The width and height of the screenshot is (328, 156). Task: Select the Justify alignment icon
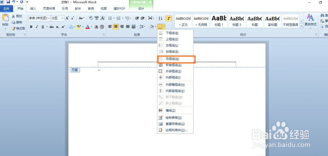(128, 27)
